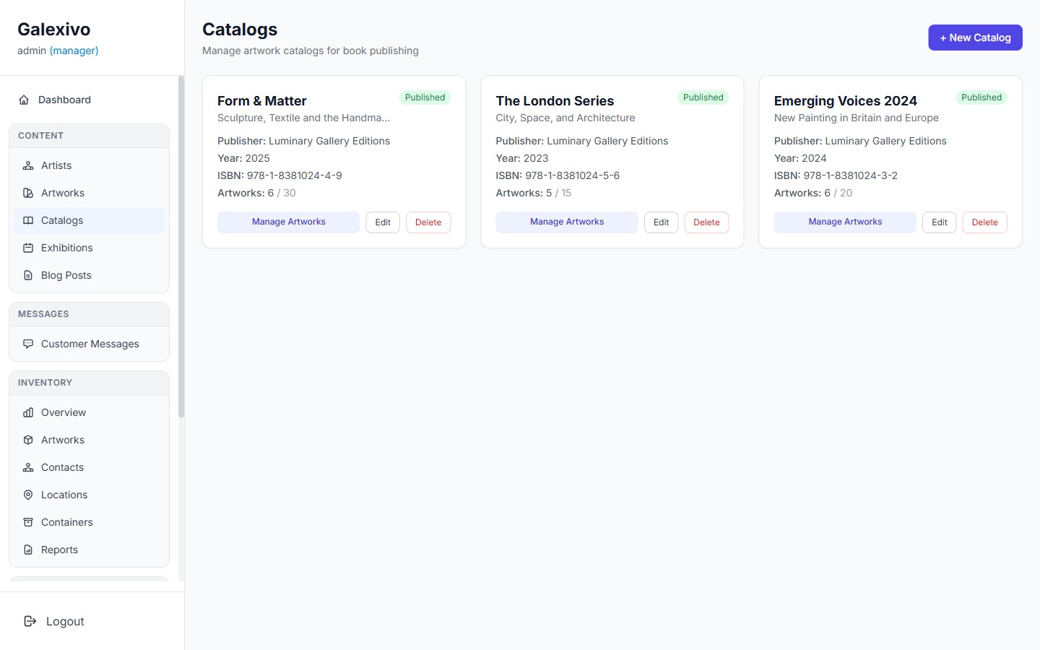Open Exhibitions via its calendar icon
Screen dimensions: 1040x650
click(28, 248)
